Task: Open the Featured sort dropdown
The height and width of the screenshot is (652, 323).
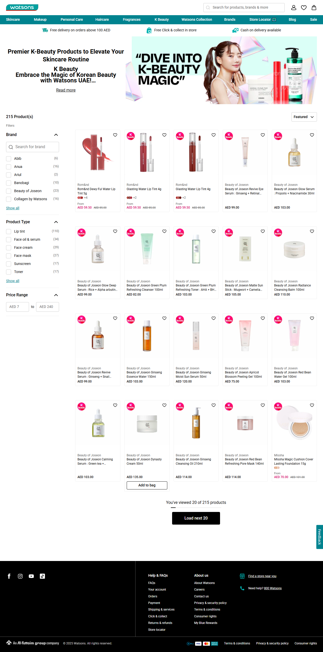Action: coord(304,117)
